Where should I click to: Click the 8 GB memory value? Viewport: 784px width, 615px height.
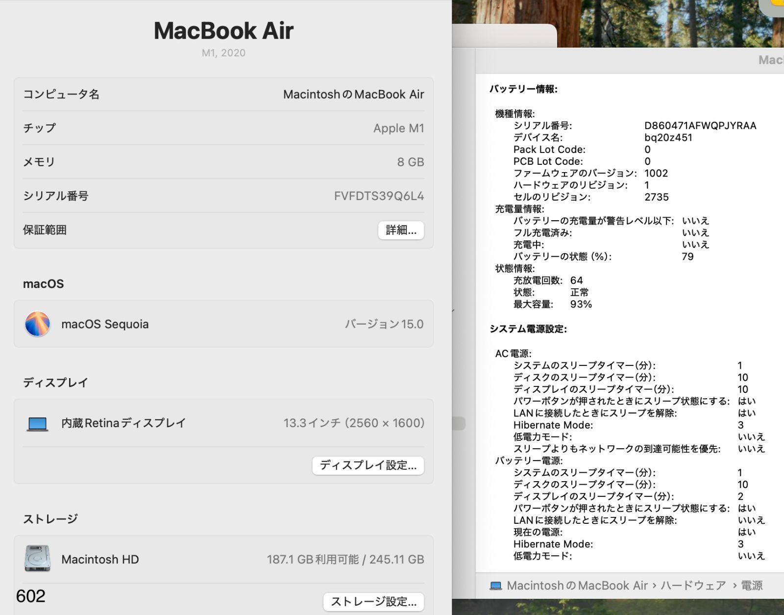[x=410, y=162]
